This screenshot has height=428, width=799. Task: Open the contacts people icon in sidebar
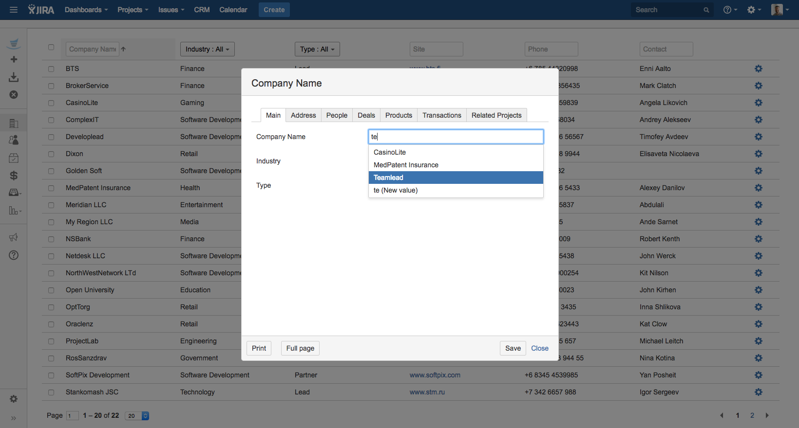pyautogui.click(x=14, y=140)
